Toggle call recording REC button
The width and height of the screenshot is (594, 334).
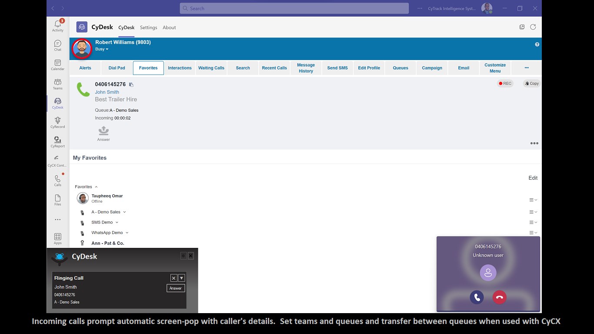point(505,83)
